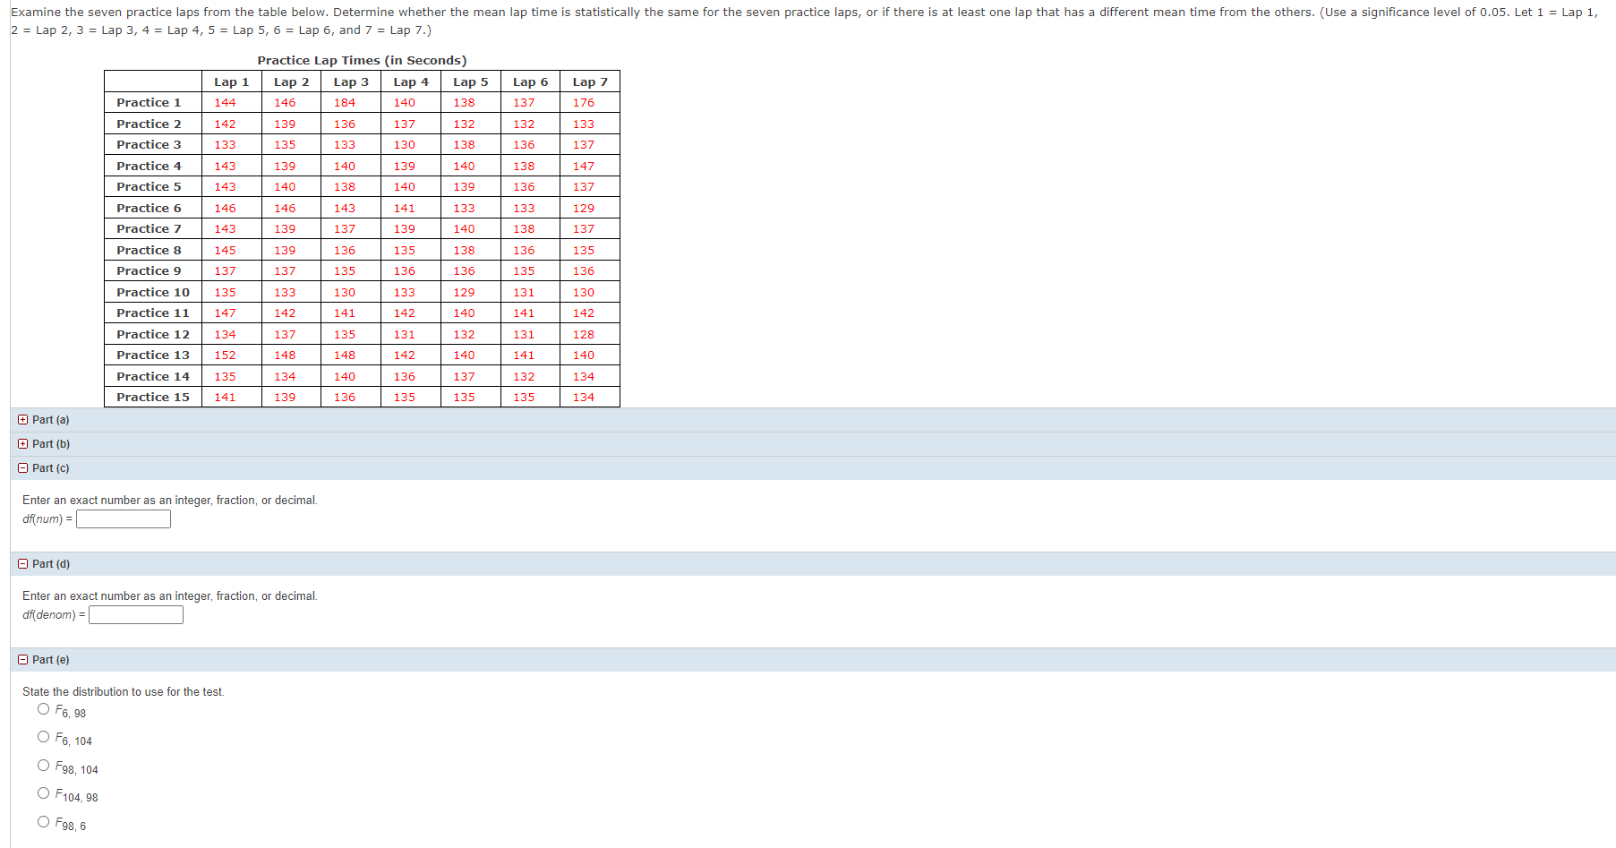Click the Lap 1 column header
The image size is (1616, 848).
pos(232,81)
